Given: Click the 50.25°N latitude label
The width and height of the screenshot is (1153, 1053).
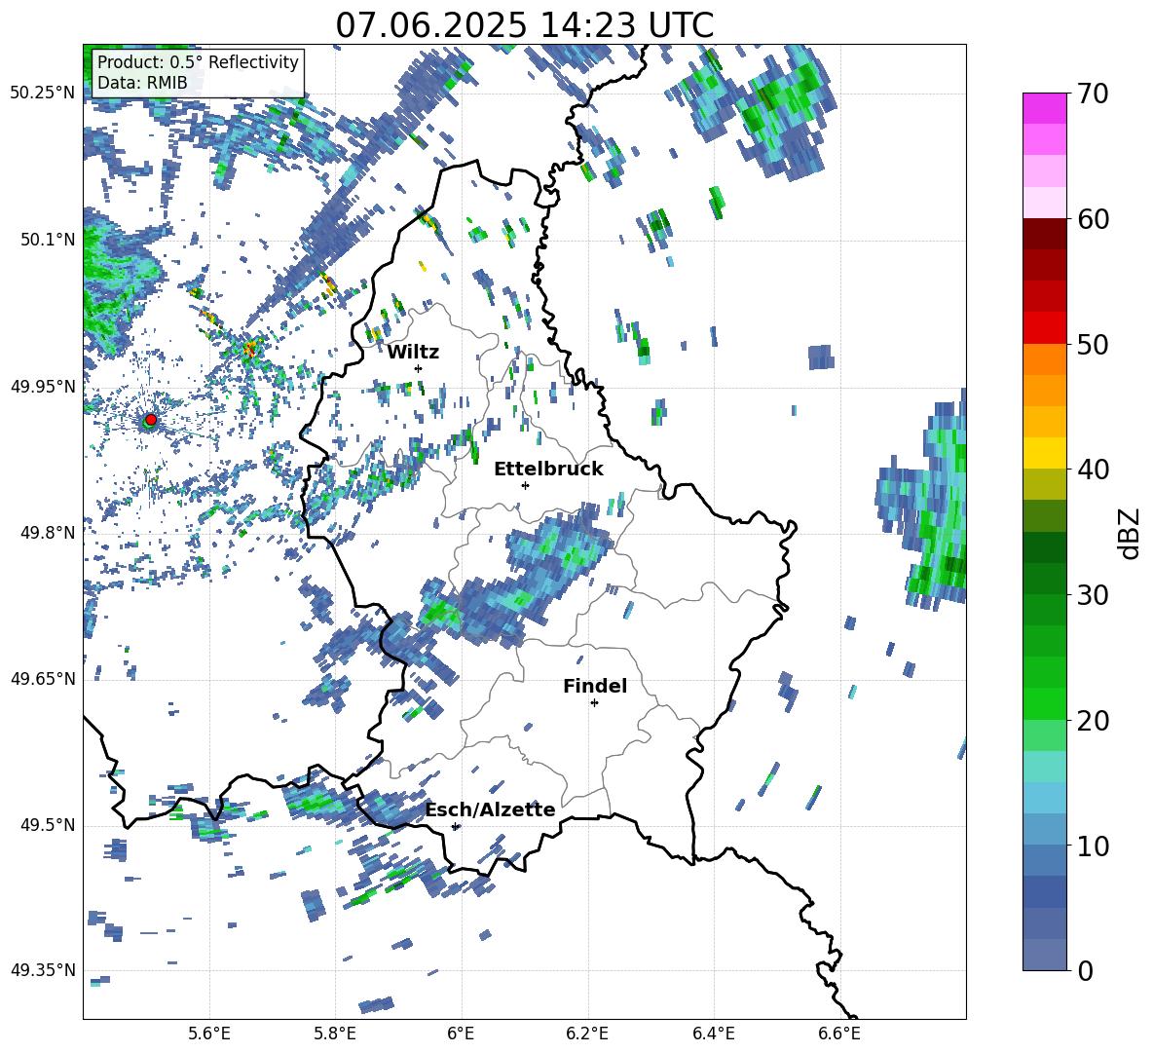Looking at the screenshot, I should 43,94.
